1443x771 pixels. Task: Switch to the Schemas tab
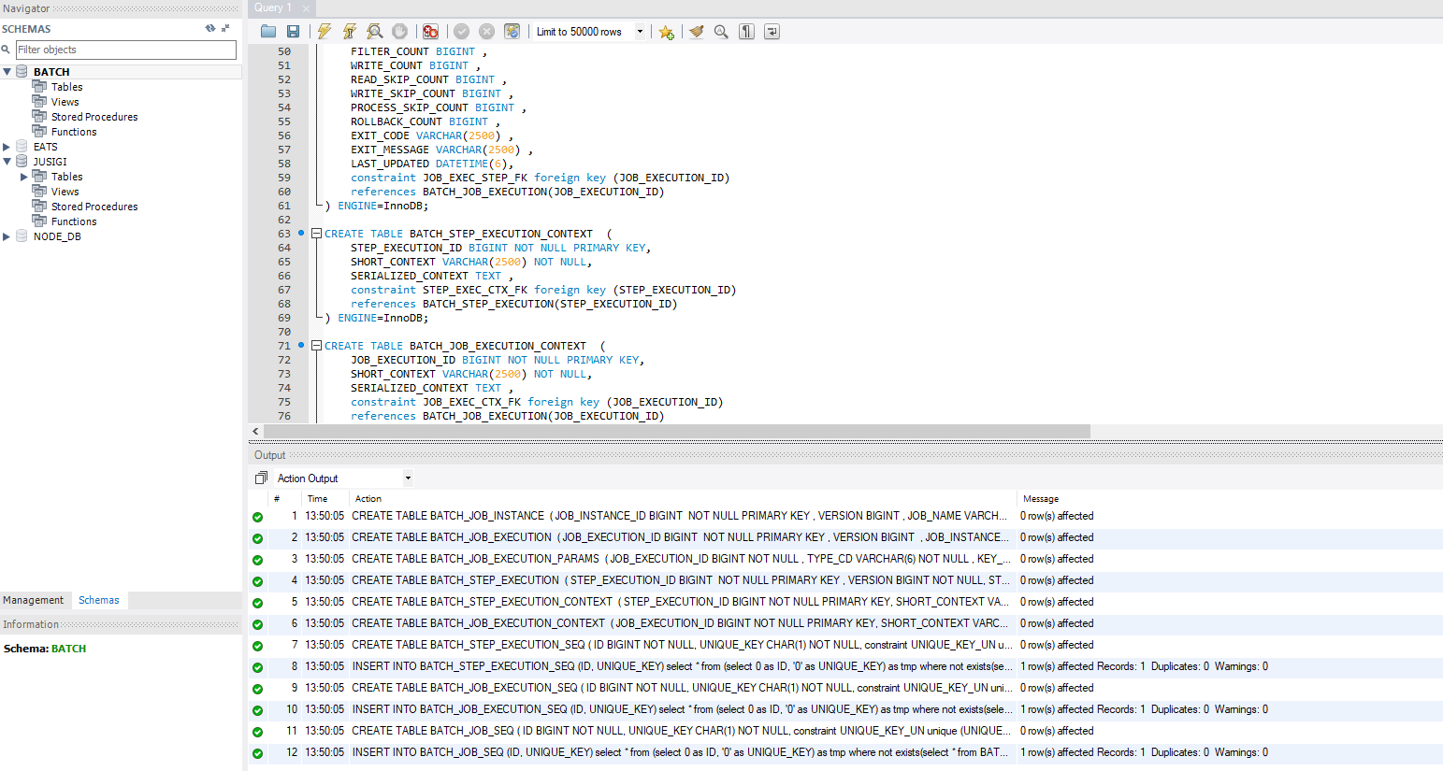pos(99,600)
